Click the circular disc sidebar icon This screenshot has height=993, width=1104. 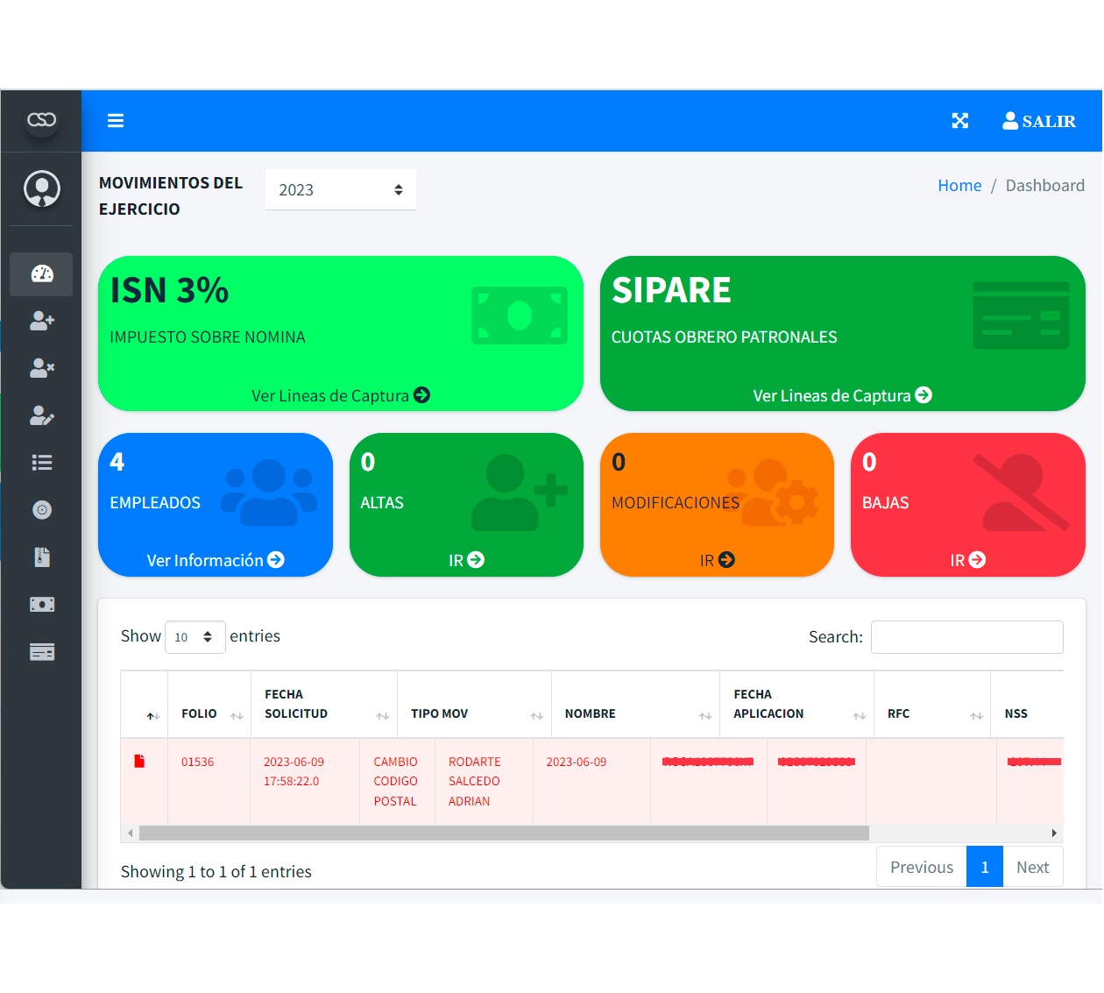[x=41, y=510]
